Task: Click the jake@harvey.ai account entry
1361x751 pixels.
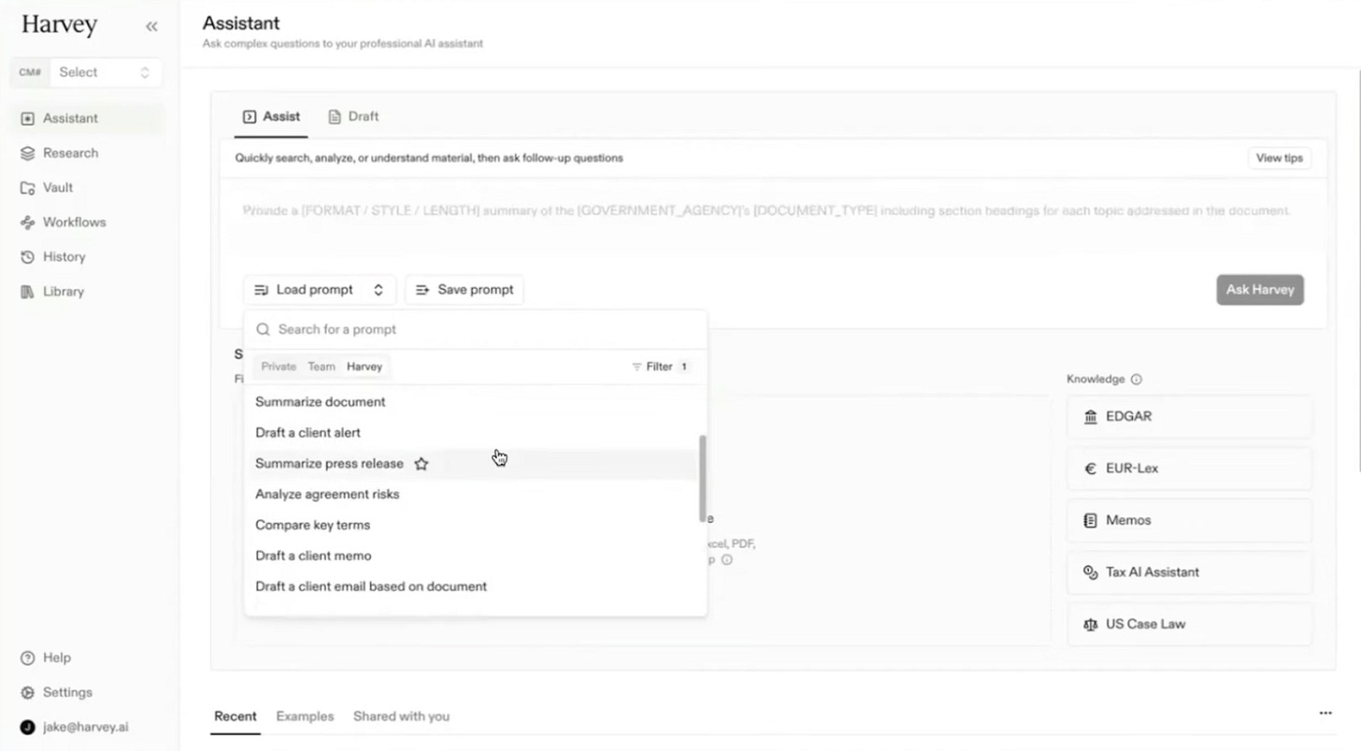Action: tap(75, 727)
